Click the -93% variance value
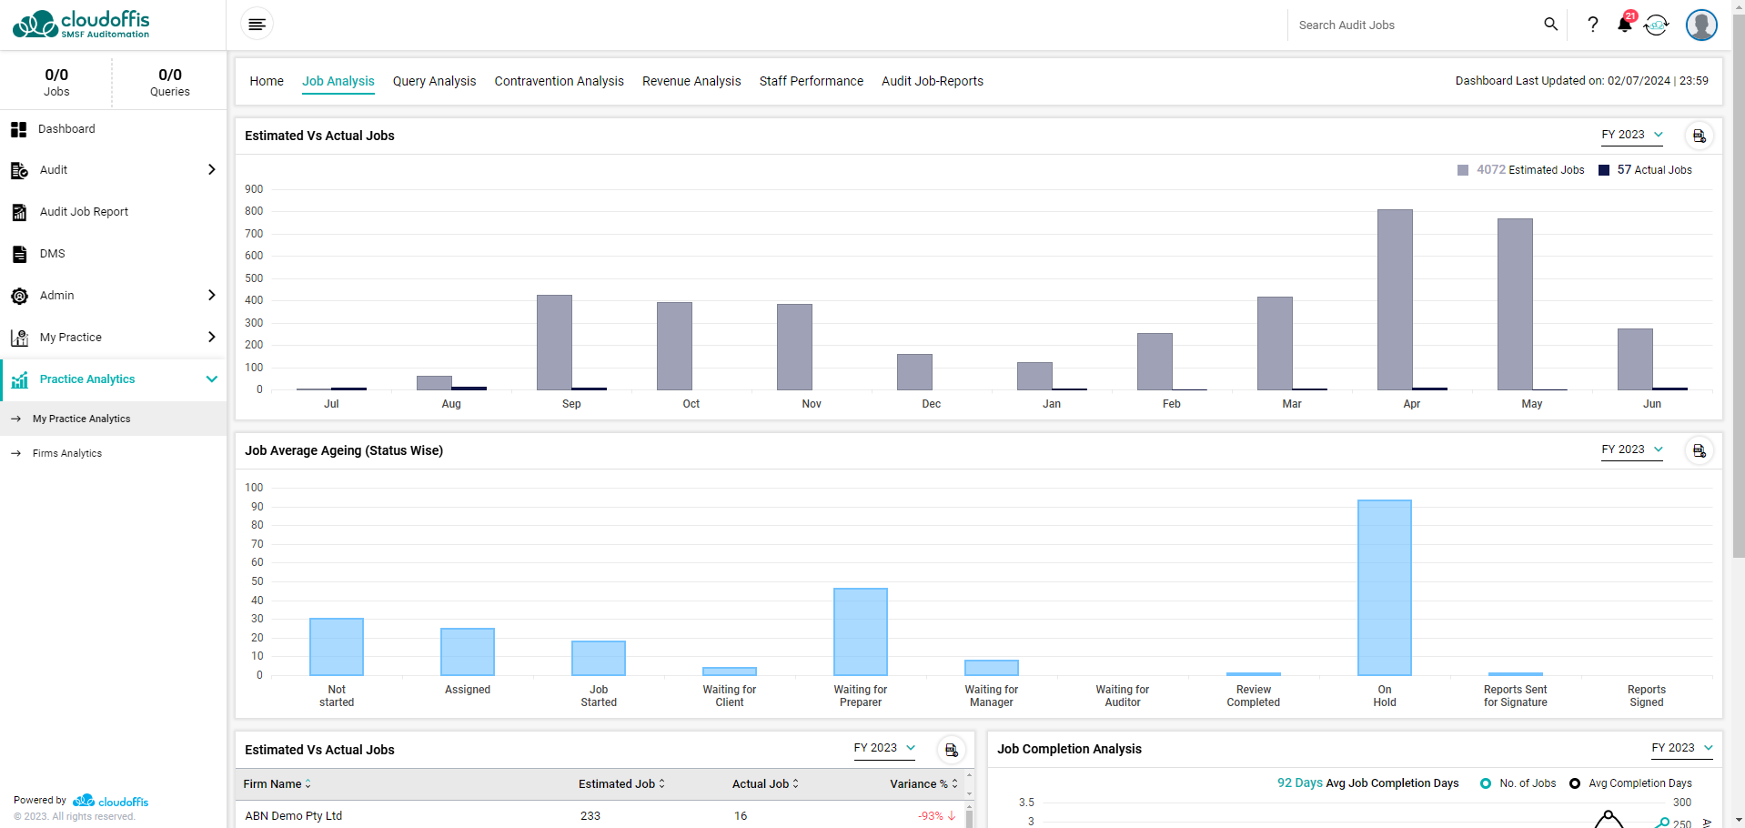1745x828 pixels. (x=936, y=816)
